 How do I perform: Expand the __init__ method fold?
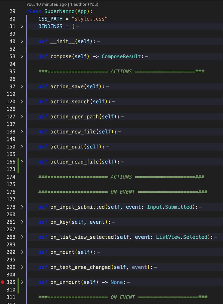point(22,41)
